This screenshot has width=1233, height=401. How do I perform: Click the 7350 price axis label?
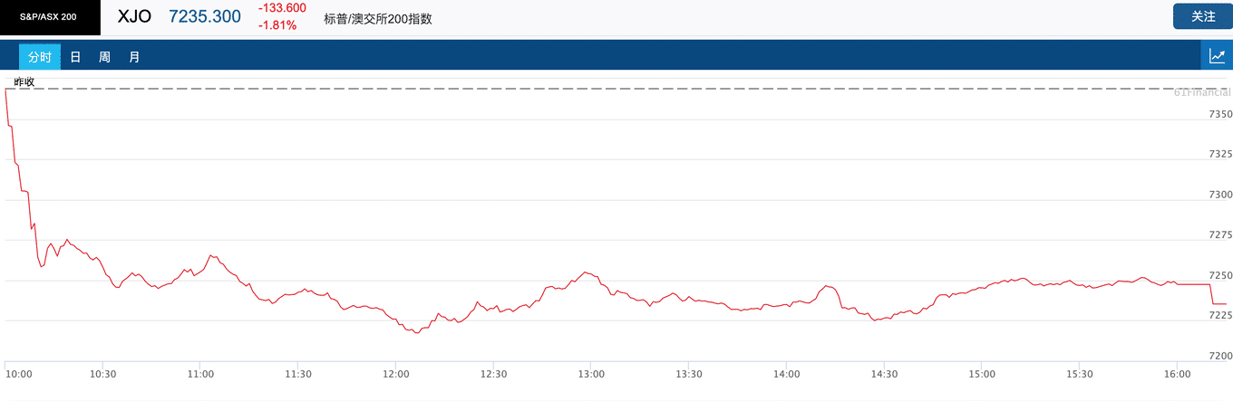[1220, 114]
